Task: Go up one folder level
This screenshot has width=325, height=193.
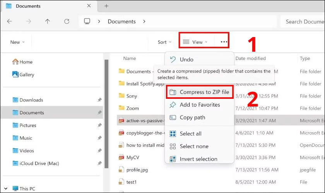Action: point(48,21)
